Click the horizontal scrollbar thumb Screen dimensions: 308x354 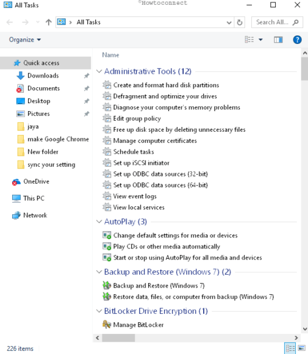pos(118,338)
